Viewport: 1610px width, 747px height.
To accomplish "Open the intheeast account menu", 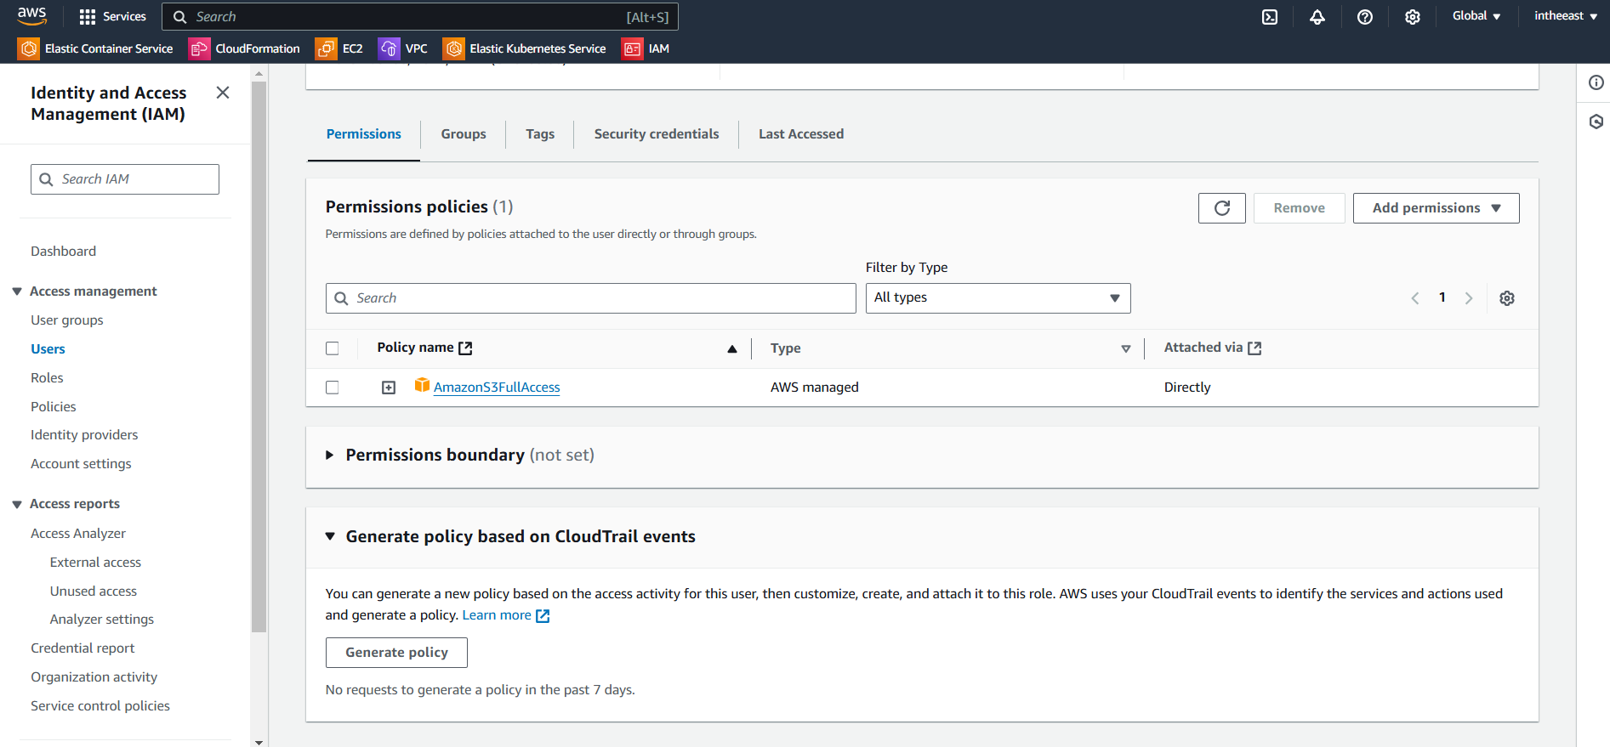I will 1566,16.
